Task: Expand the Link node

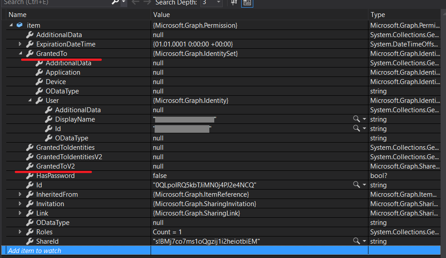Action: click(x=20, y=213)
